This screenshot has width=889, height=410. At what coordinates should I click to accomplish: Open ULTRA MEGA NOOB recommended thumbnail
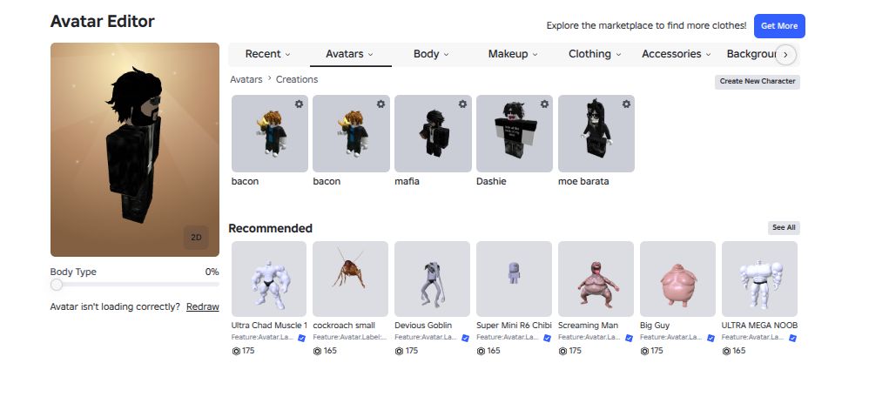[x=759, y=279]
